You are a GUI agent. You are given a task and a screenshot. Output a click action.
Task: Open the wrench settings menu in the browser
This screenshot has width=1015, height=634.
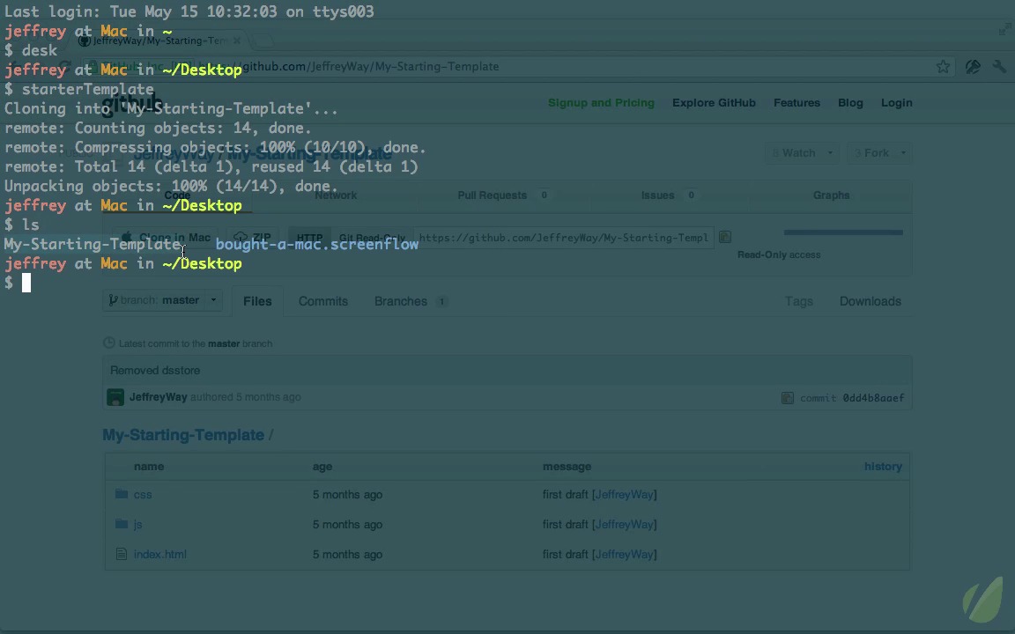point(999,67)
